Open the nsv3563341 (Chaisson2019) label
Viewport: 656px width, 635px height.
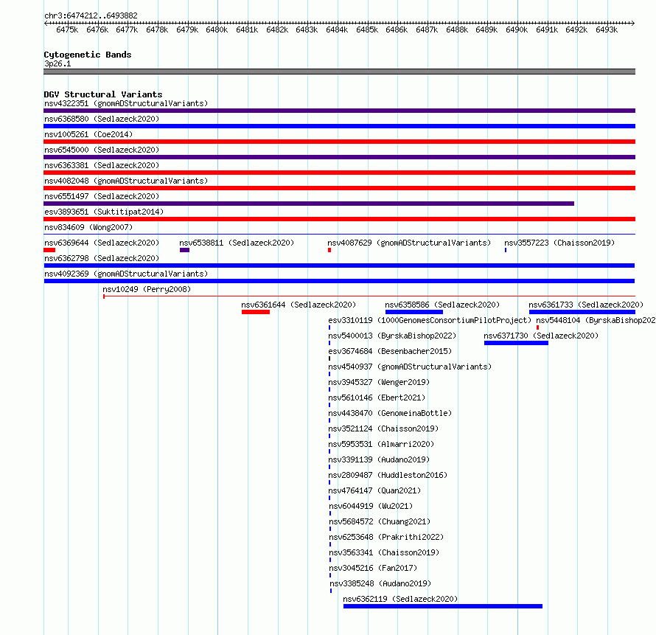point(384,552)
